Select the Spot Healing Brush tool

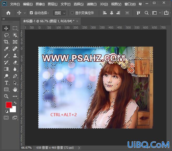[x=15, y=49]
